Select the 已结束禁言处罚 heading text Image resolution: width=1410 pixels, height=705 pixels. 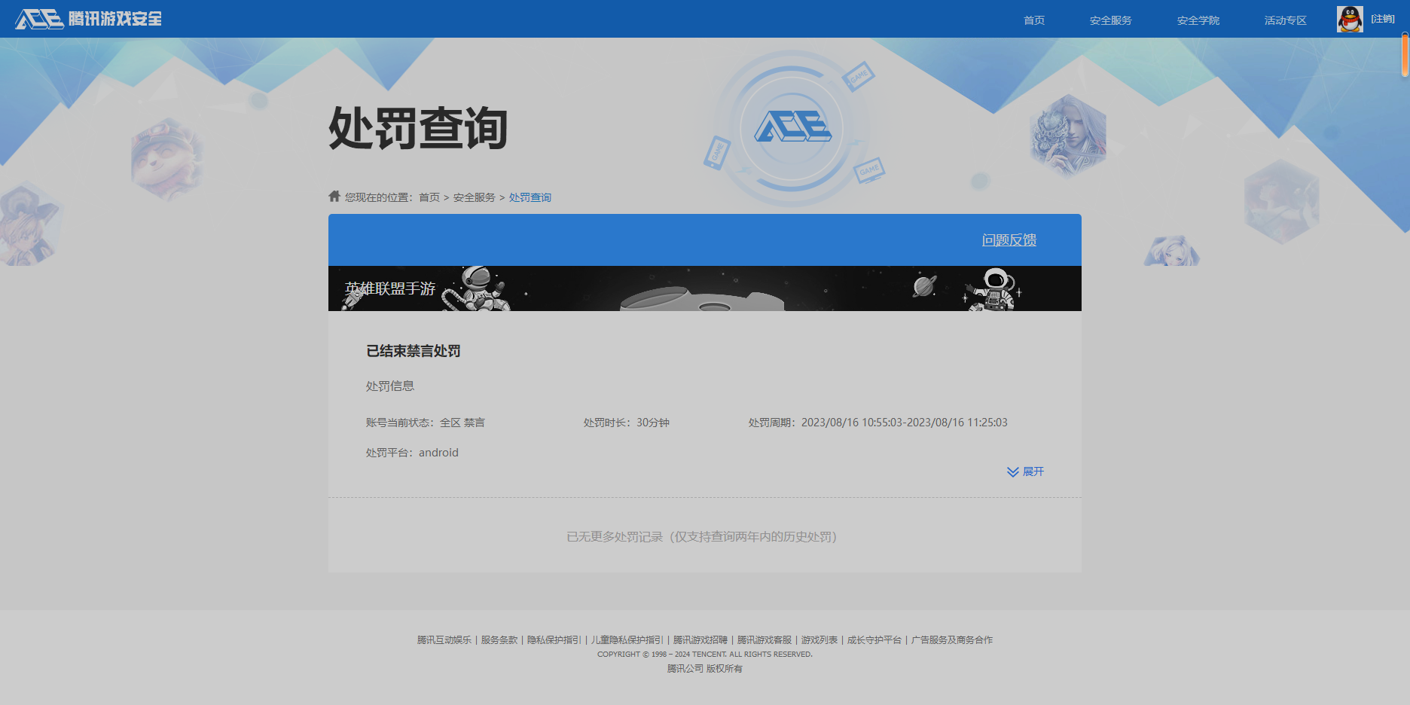(x=414, y=351)
